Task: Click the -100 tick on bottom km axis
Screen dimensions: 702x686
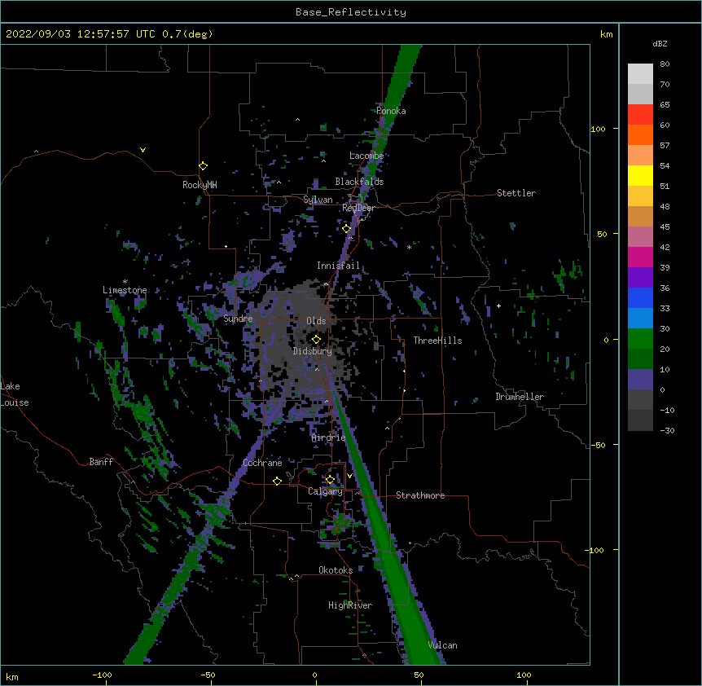Action: 102,675
